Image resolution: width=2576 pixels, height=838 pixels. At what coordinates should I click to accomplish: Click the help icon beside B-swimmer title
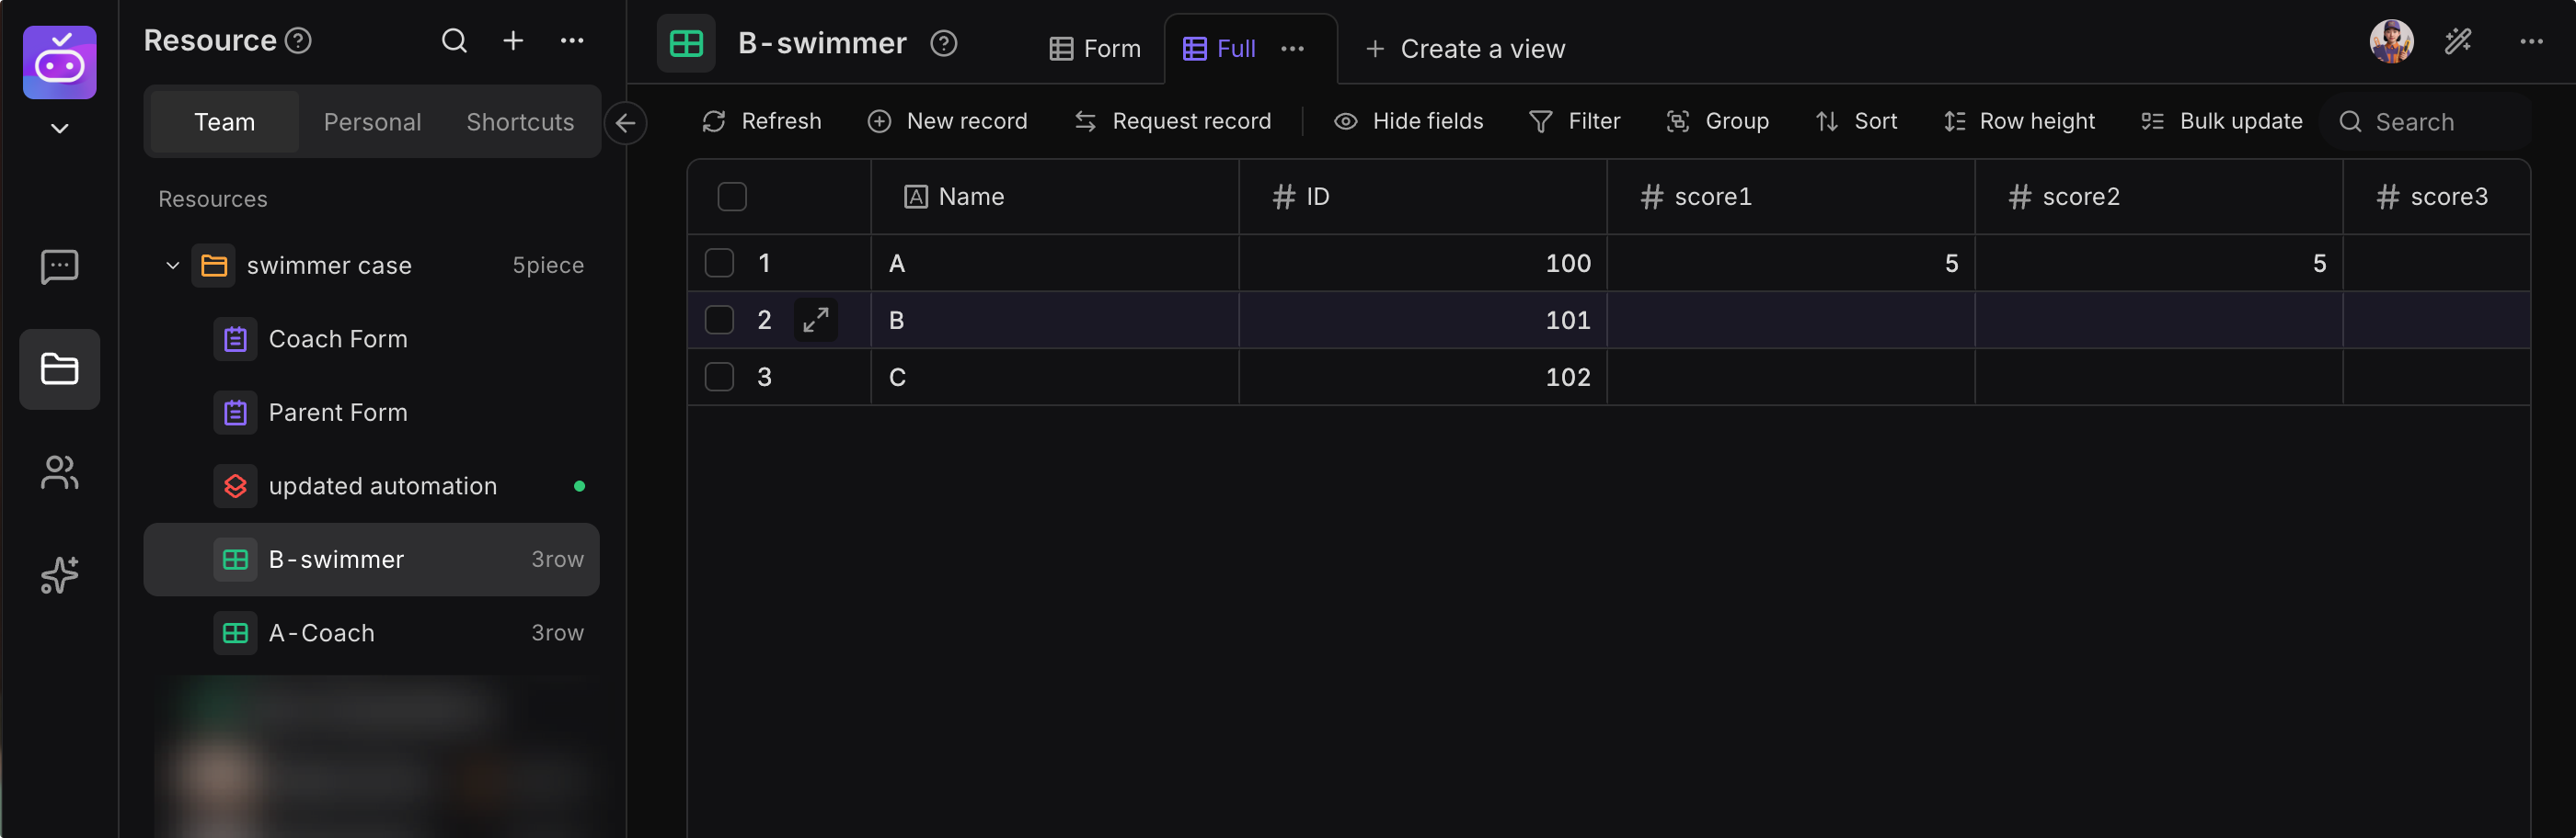(x=943, y=44)
